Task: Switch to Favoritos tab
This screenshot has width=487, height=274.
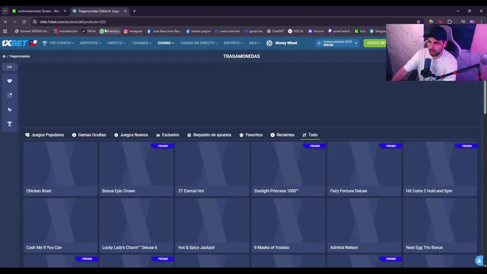Action: (251, 135)
